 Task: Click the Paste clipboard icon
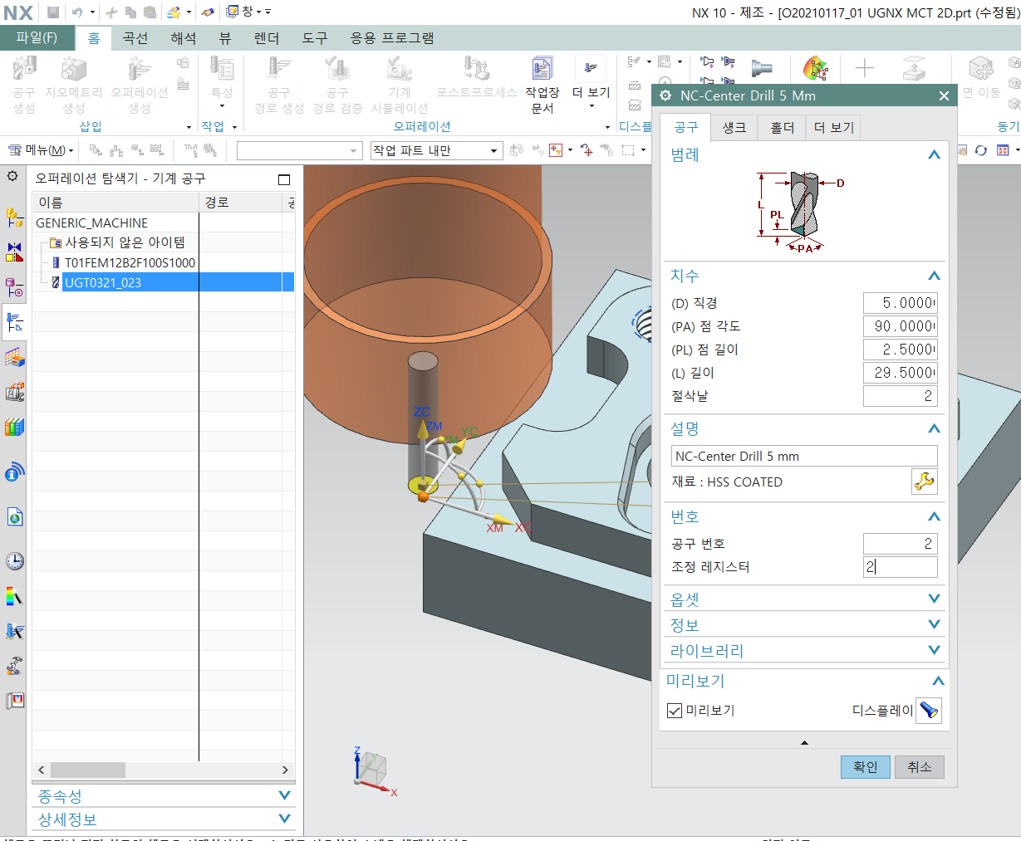(150, 12)
